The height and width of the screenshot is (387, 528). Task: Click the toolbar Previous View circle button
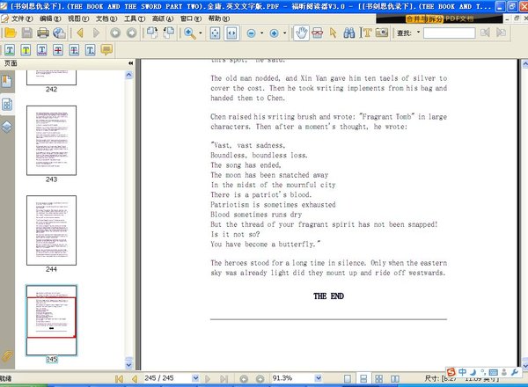click(x=115, y=33)
